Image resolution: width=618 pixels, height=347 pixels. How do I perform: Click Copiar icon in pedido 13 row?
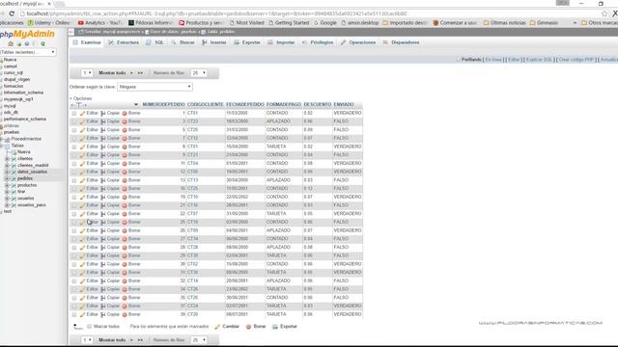click(103, 180)
